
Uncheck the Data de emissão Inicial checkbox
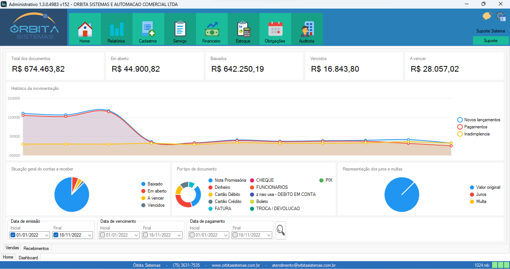12,235
